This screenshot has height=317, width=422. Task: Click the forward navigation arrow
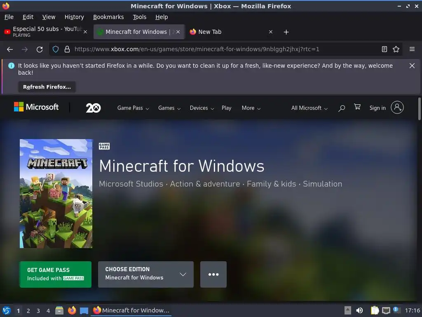pos(25,50)
